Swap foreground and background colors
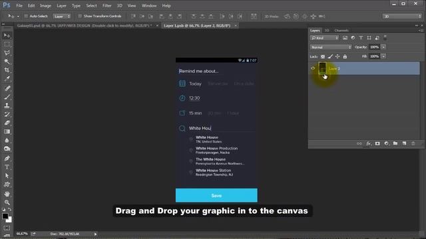Image resolution: width=426 pixels, height=239 pixels. pos(10,210)
